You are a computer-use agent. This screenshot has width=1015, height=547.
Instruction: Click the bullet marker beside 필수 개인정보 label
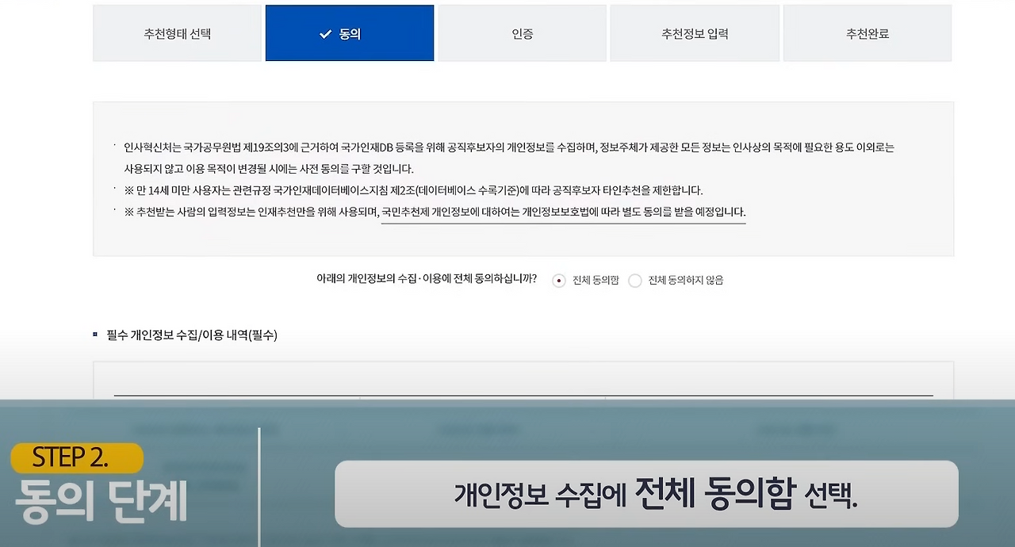[x=97, y=335]
